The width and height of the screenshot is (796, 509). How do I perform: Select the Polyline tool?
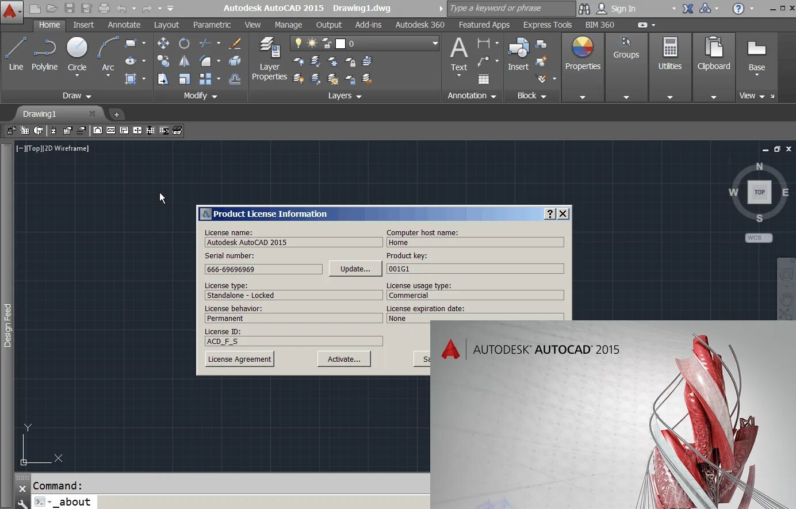pyautogui.click(x=44, y=55)
